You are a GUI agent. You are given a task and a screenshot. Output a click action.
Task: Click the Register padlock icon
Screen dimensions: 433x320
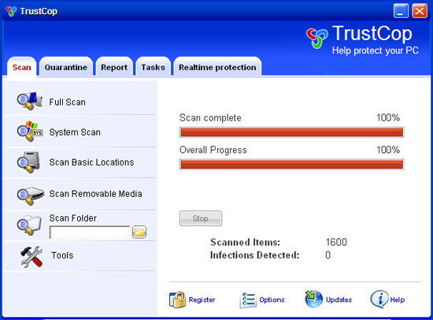coord(177,300)
